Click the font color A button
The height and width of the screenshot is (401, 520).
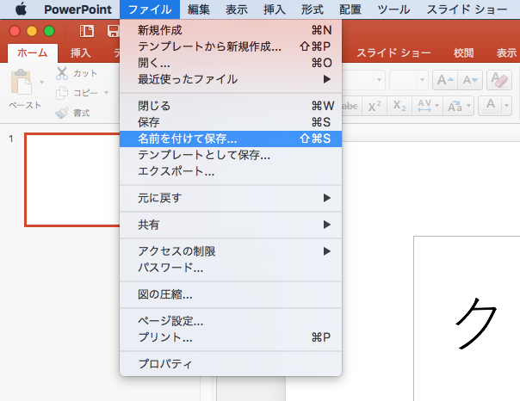click(x=491, y=106)
